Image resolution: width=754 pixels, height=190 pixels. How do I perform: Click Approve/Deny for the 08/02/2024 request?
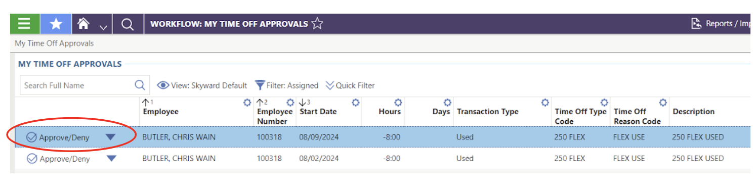click(x=58, y=158)
